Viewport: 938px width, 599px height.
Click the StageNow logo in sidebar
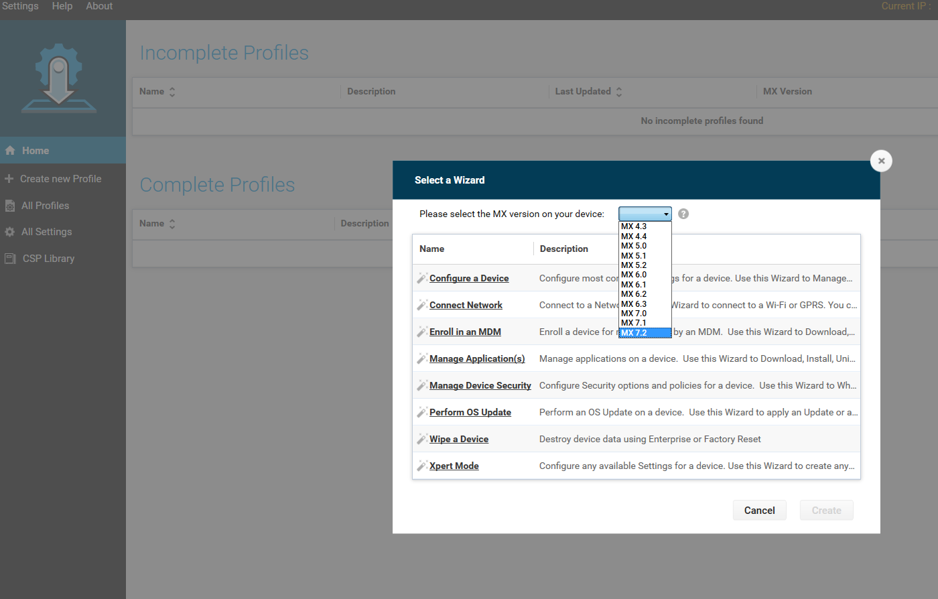point(59,78)
